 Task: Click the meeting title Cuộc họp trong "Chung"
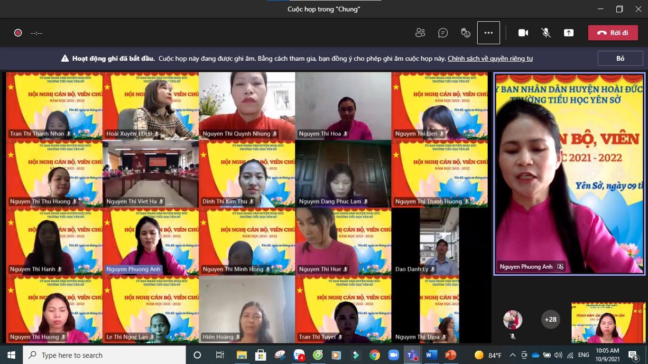pyautogui.click(x=324, y=9)
